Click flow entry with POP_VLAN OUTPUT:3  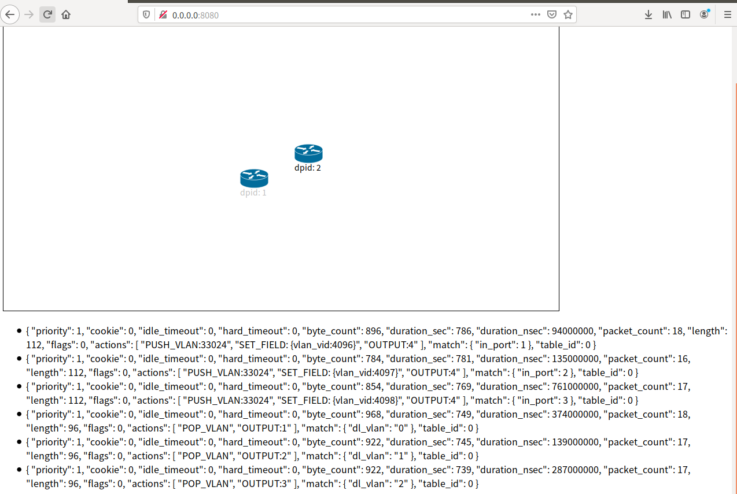point(358,477)
